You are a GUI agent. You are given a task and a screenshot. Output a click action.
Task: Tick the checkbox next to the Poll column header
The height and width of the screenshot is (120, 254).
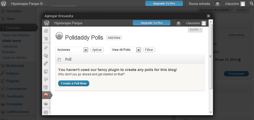point(59,59)
